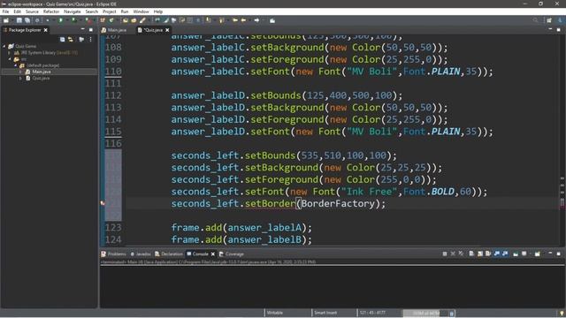Click the Open Console icon
566x318 pixels.
point(538,254)
